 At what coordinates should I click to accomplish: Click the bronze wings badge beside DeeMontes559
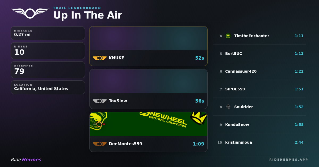(x=100, y=144)
